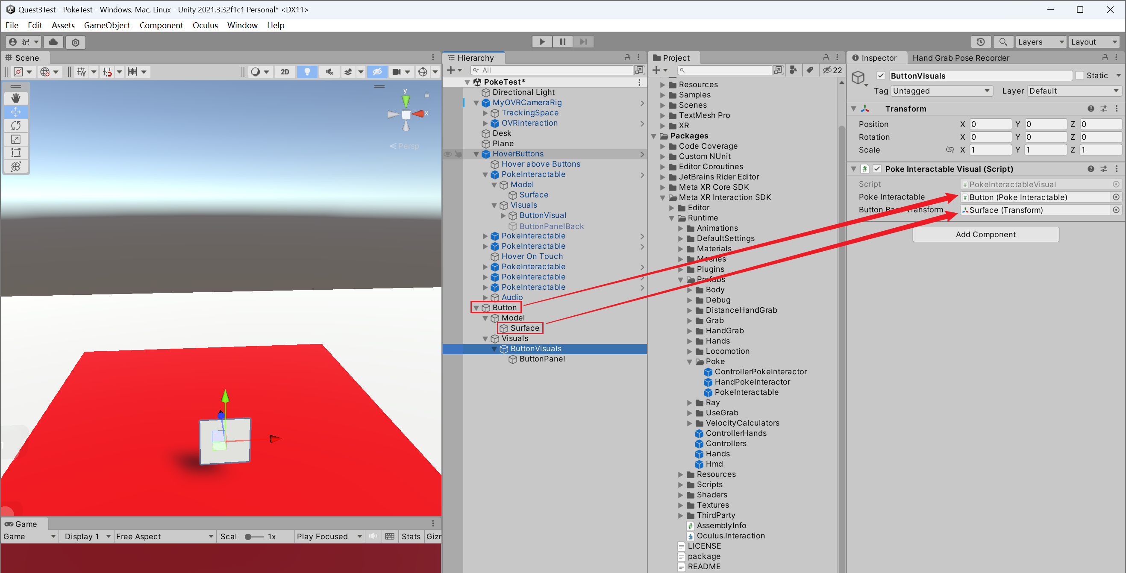The width and height of the screenshot is (1126, 573).
Task: Toggle the 2D view mode
Action: coord(285,72)
